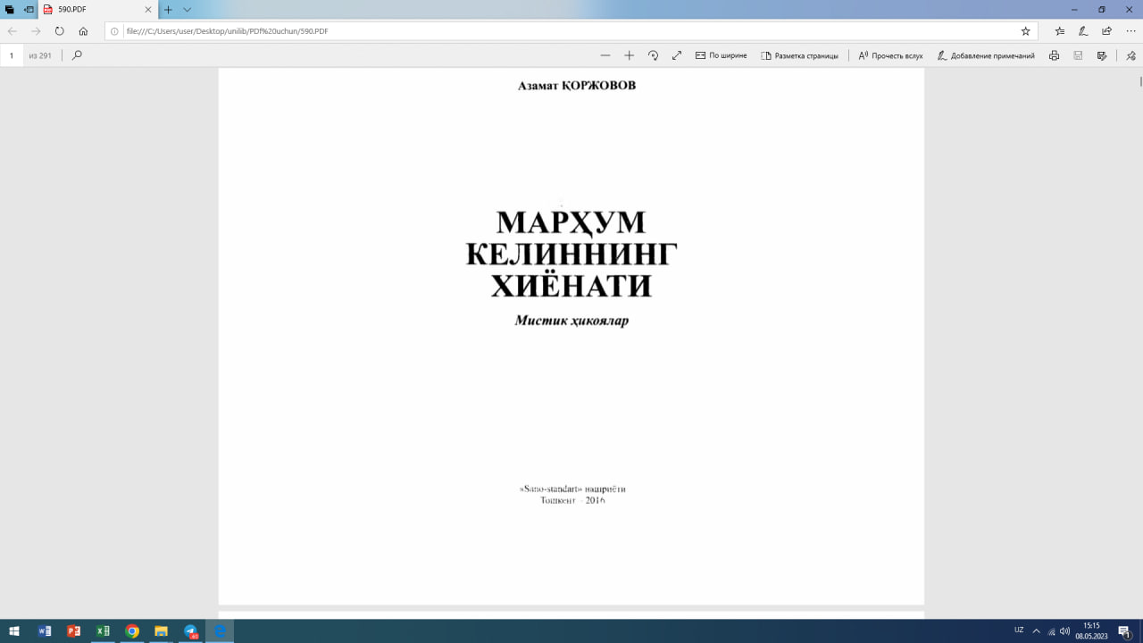
Task: Switch the PDF to full screen view
Action: pos(677,54)
